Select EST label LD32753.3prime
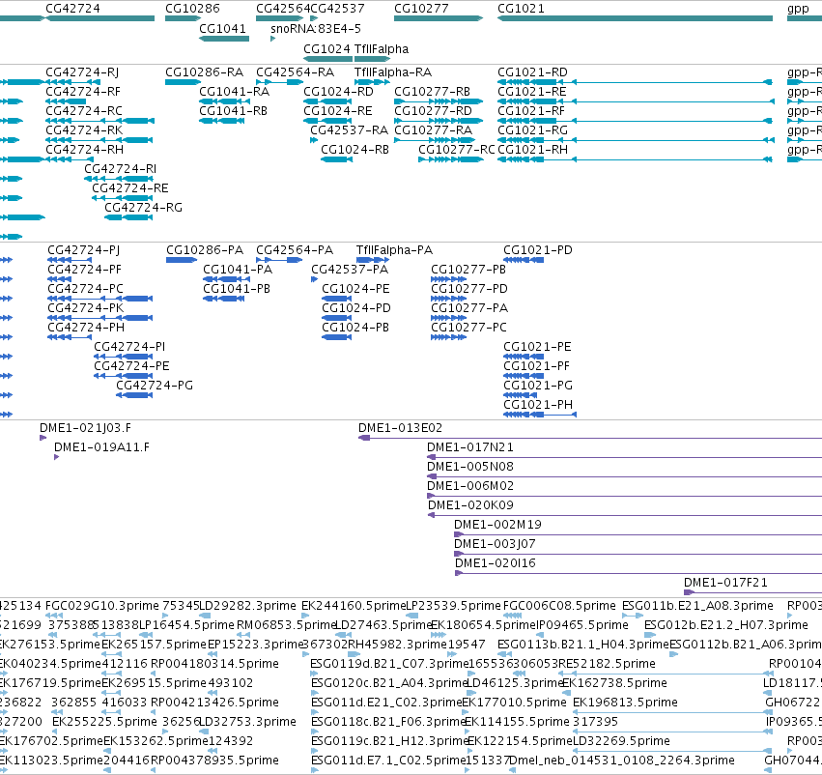This screenshot has width=822, height=775. tap(248, 722)
